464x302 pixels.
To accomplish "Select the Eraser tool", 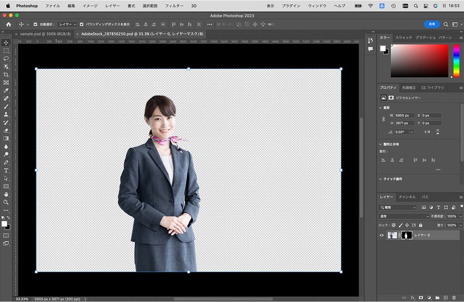I will (6, 131).
